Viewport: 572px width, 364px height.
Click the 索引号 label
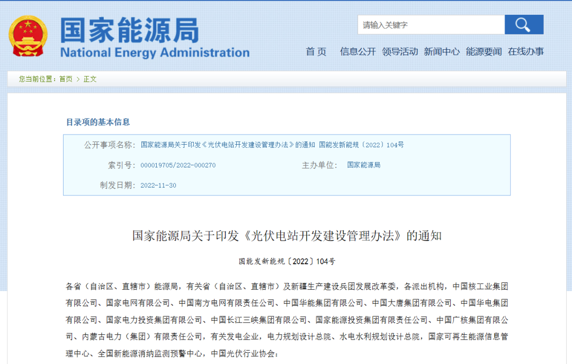click(122, 165)
